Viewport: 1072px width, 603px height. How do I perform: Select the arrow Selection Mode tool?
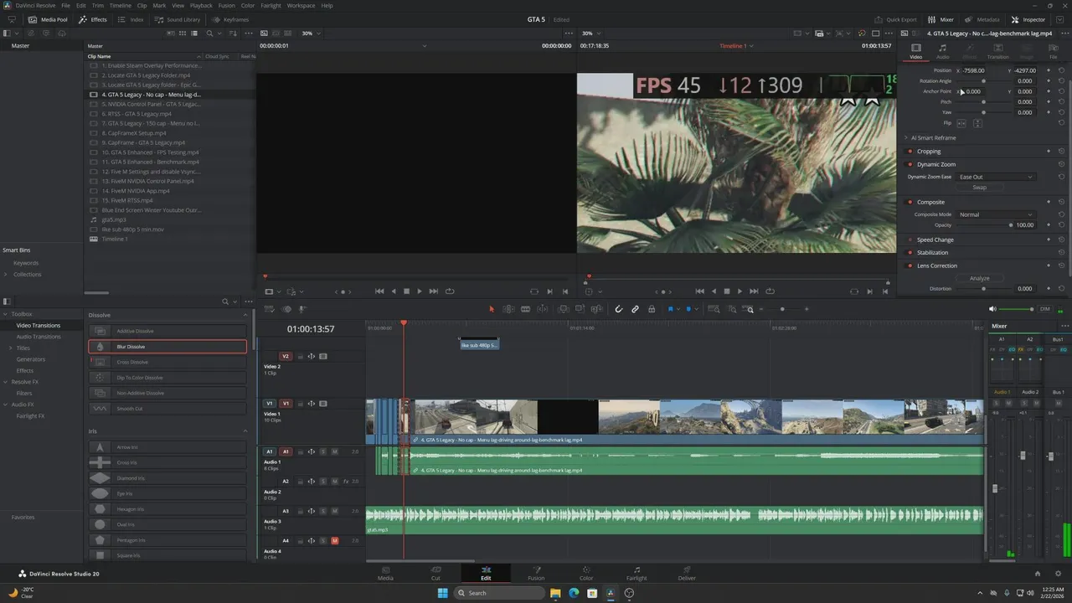[492, 309]
